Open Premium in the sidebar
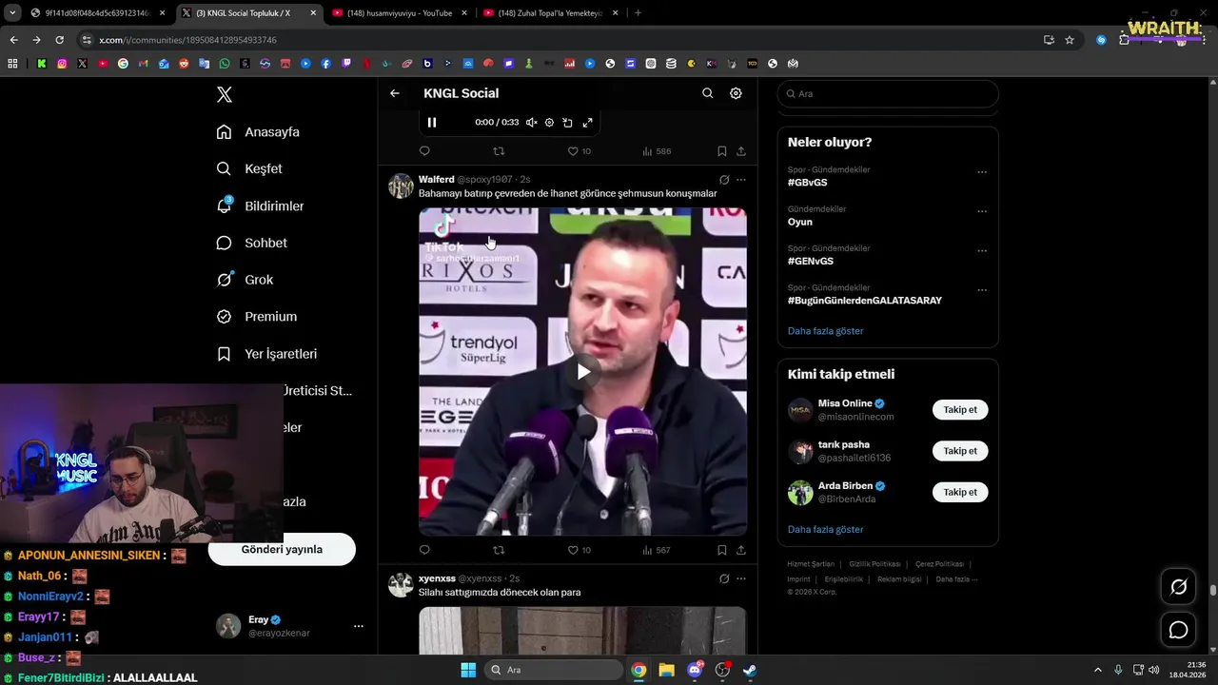This screenshot has width=1218, height=685. 256,317
